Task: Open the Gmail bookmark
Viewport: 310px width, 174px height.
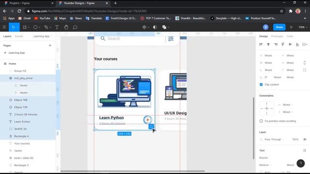Action: click(x=25, y=18)
